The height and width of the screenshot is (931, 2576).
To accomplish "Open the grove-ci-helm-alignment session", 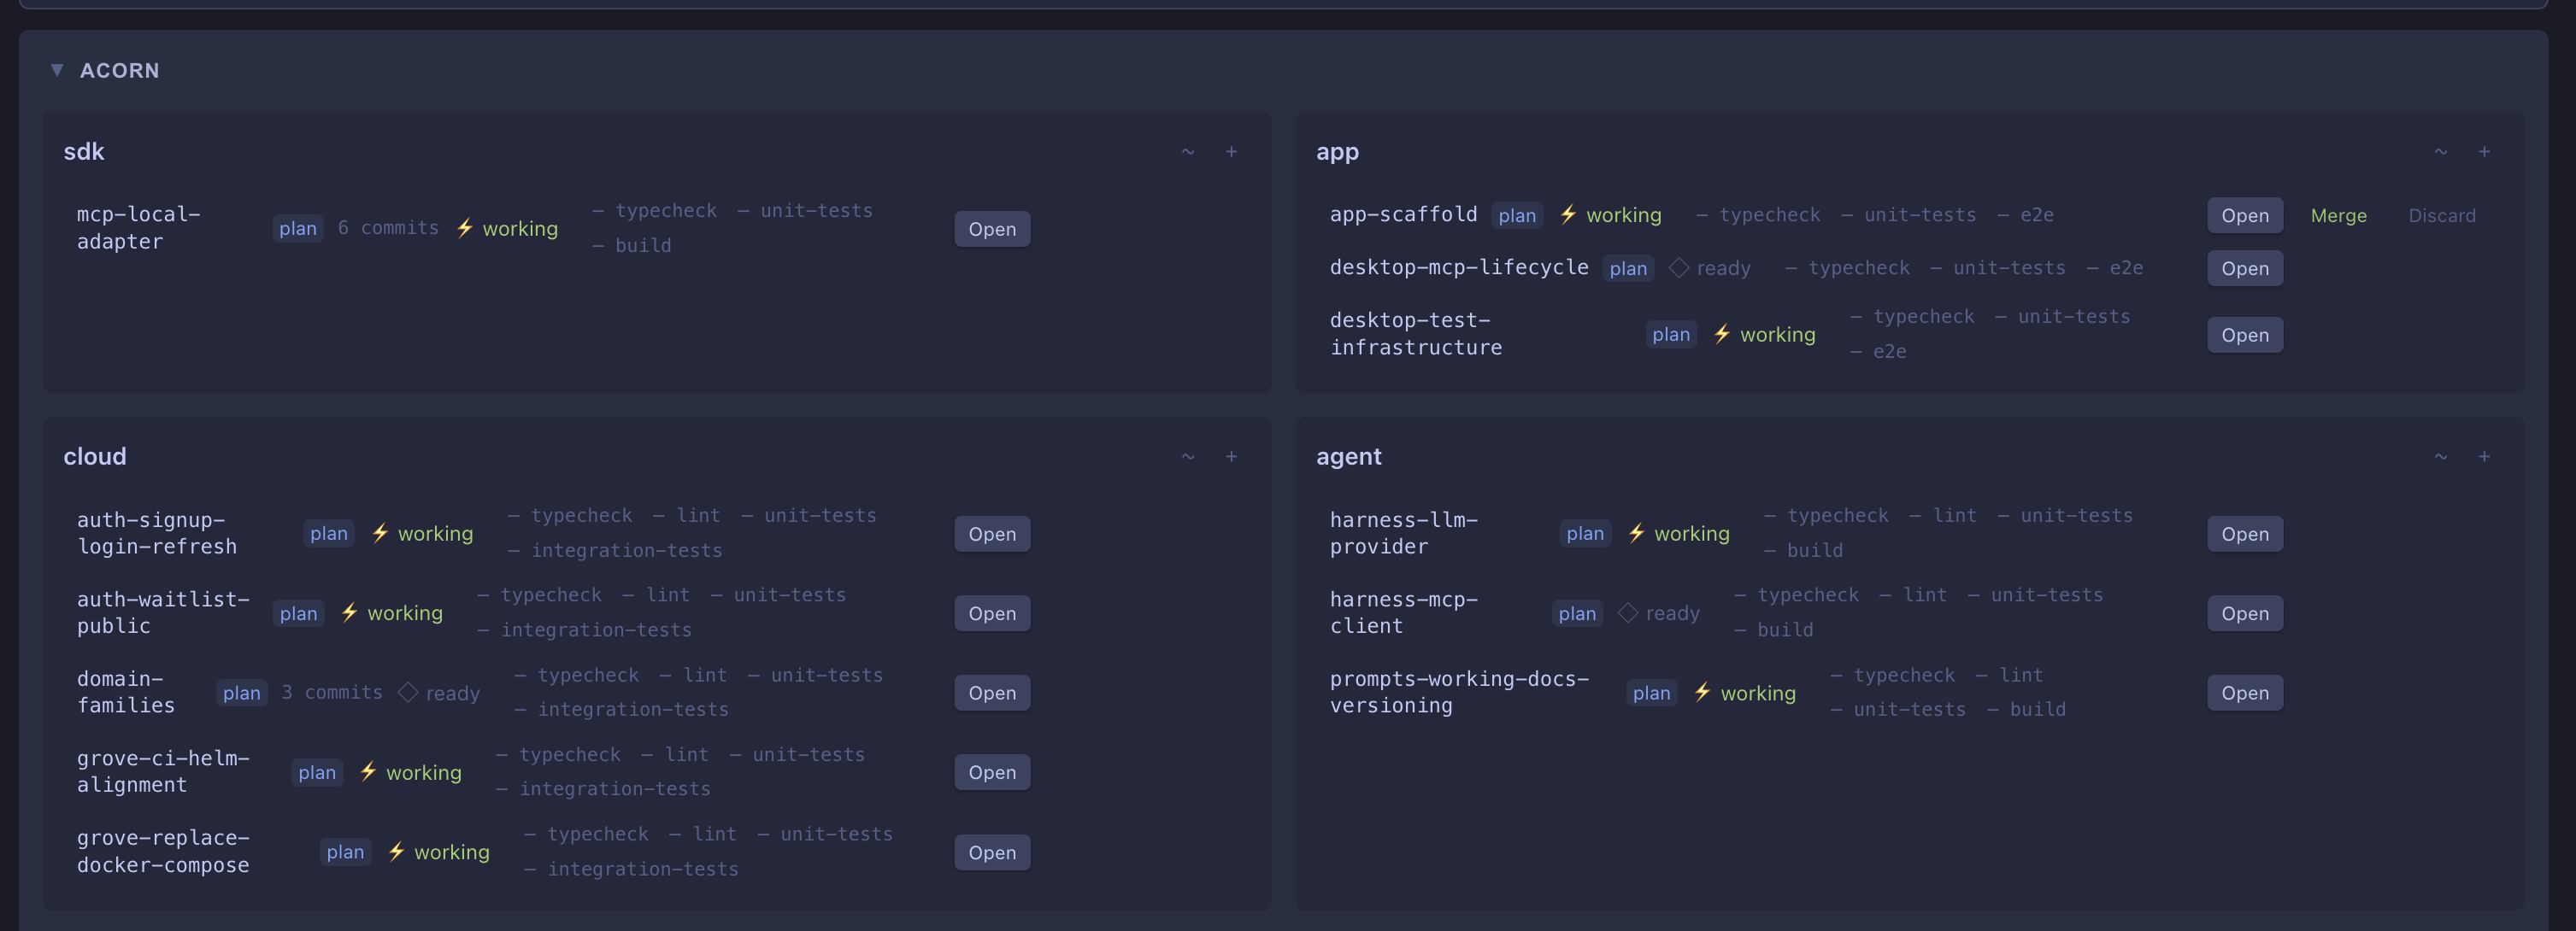I will coord(991,771).
